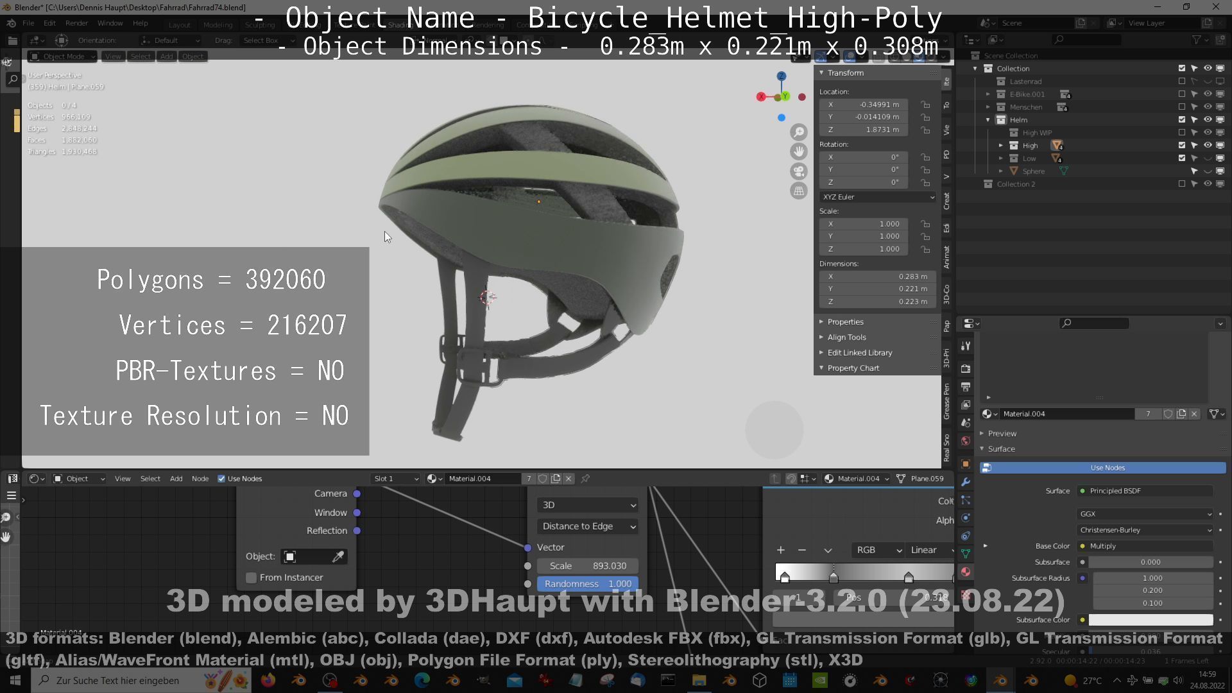
Task: Open the GGX distribution dropdown
Action: pos(1145,514)
